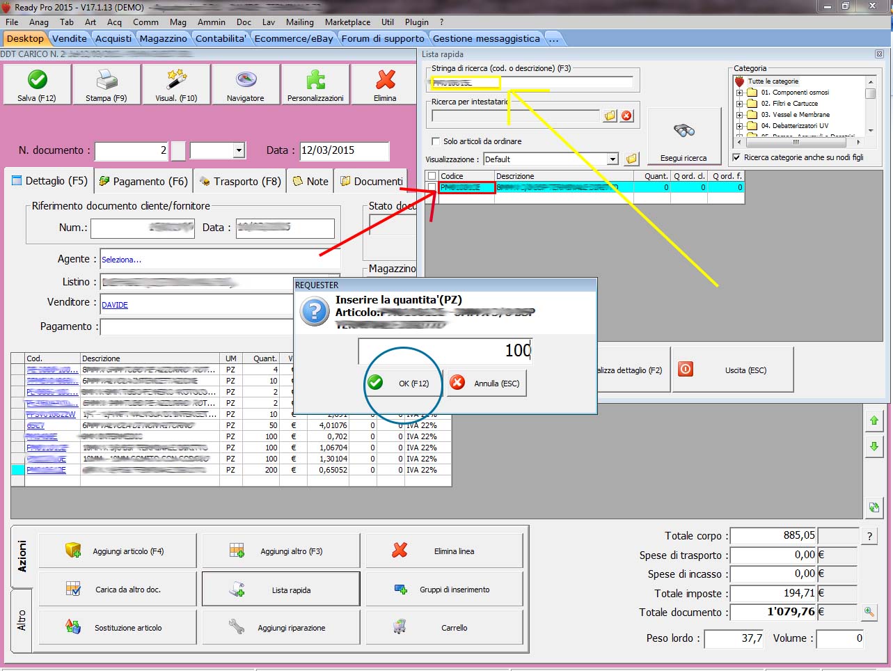Screen dimensions: 893x671
Task: Expand 04. Debatterizzatori UV category
Action: [739, 125]
